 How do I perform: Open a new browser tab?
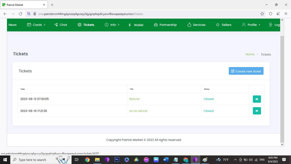pyautogui.click(x=52, y=5)
